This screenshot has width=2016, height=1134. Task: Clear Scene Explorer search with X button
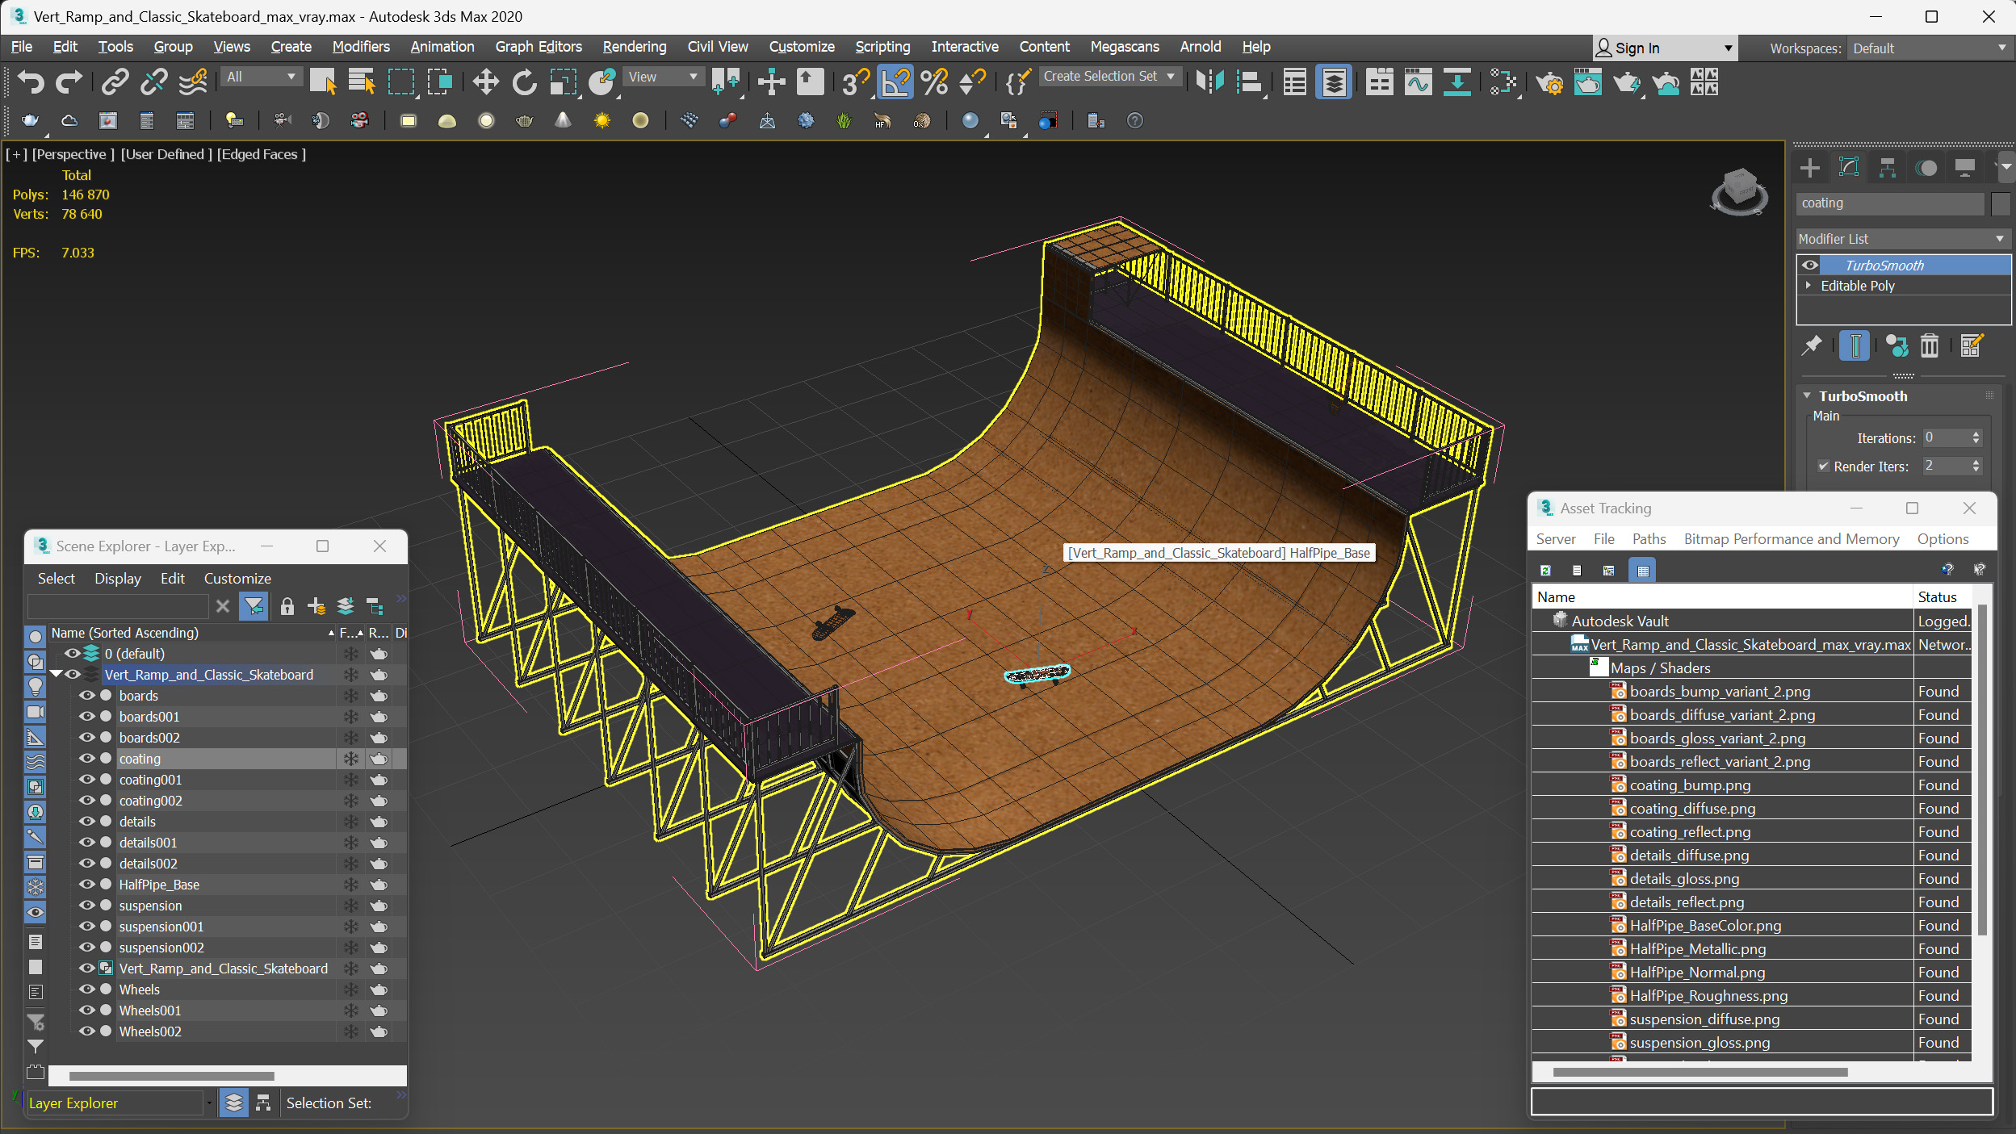(223, 606)
